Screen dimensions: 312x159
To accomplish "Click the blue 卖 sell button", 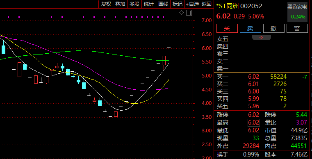I will [251, 28].
